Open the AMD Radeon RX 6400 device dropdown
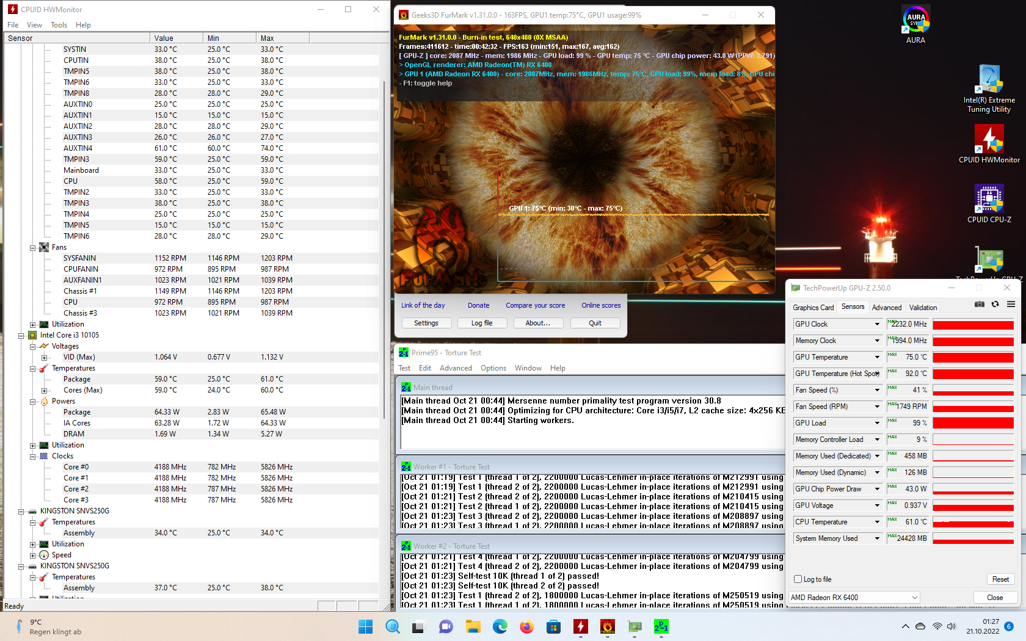1026x641 pixels. (x=854, y=598)
